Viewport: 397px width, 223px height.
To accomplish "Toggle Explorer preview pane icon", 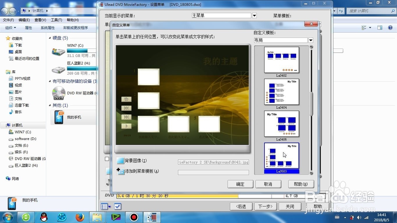I will (380, 28).
